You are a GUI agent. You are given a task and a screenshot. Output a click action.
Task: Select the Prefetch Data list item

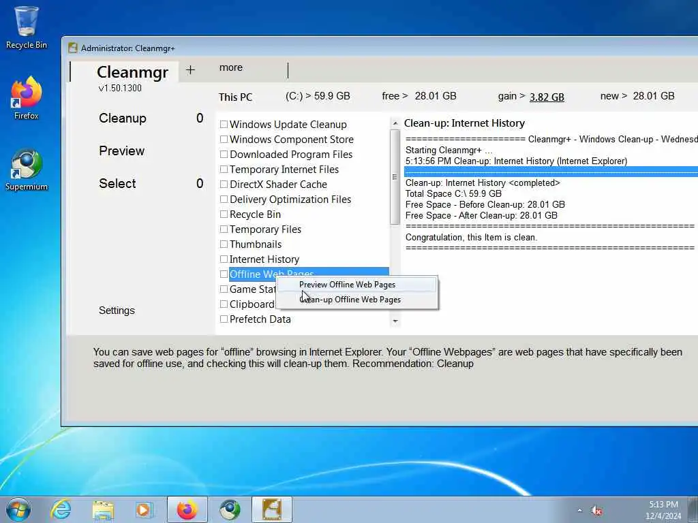(260, 319)
